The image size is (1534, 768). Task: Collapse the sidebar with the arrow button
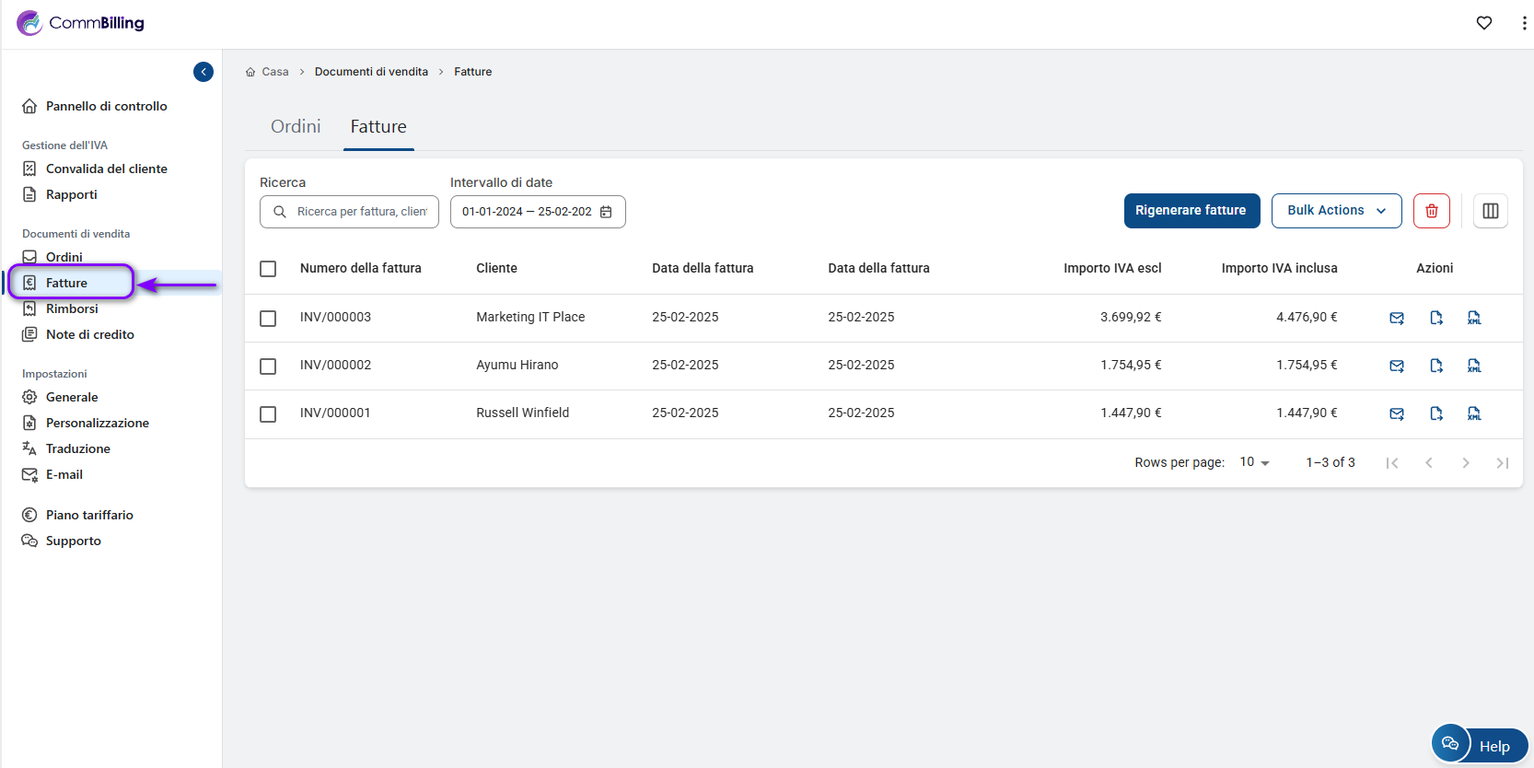coord(203,72)
